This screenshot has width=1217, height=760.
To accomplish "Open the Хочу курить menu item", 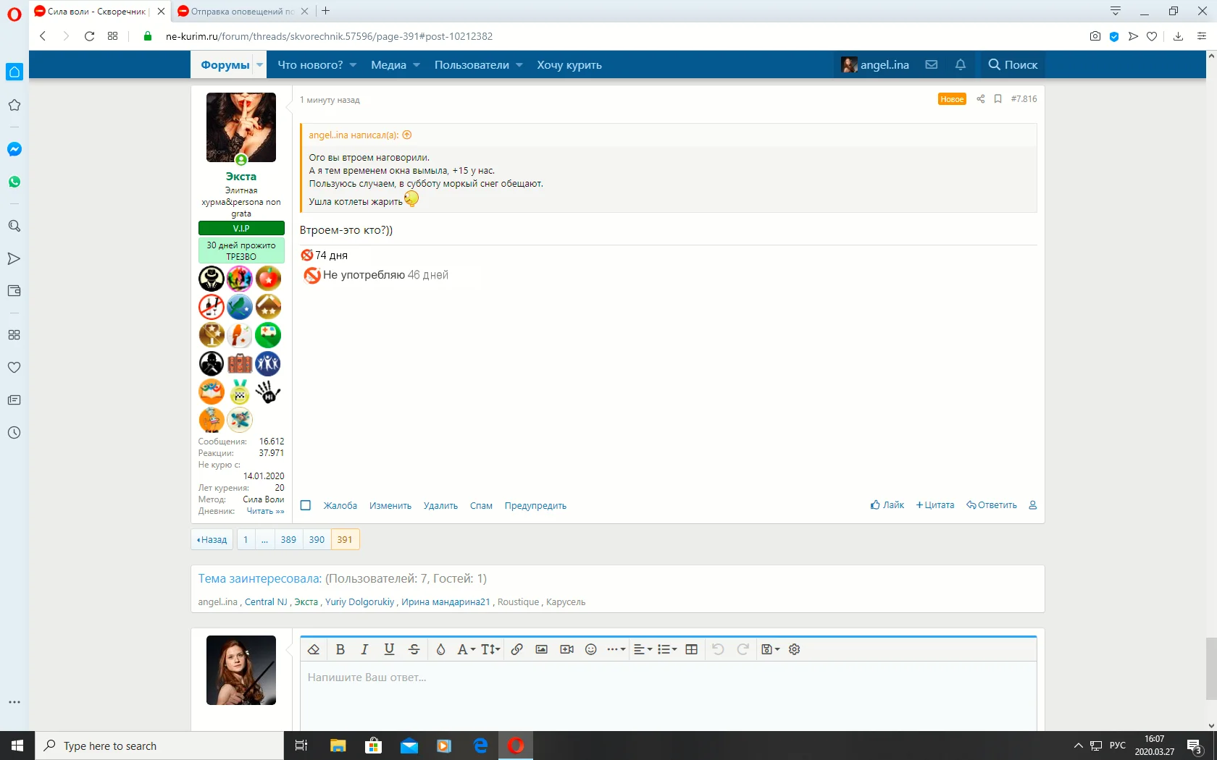I will click(569, 64).
